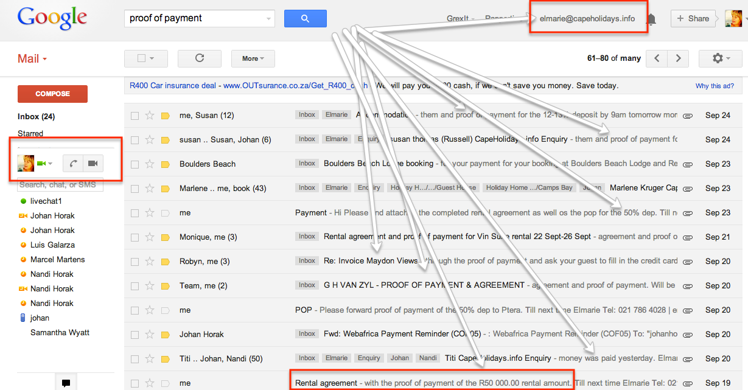The height and width of the screenshot is (390, 748).
Task: Expand the Mail switcher dropdown
Action: [x=32, y=59]
